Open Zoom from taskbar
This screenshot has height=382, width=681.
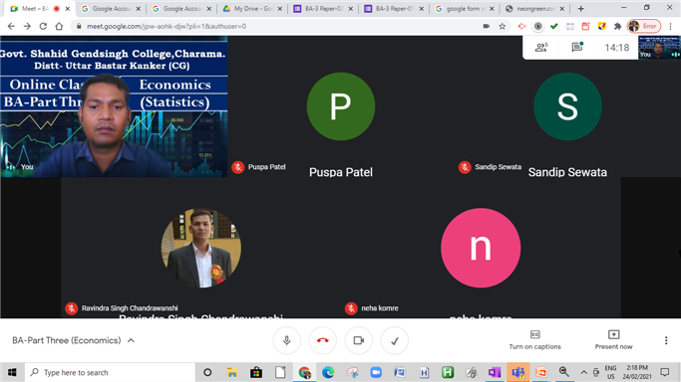click(376, 372)
